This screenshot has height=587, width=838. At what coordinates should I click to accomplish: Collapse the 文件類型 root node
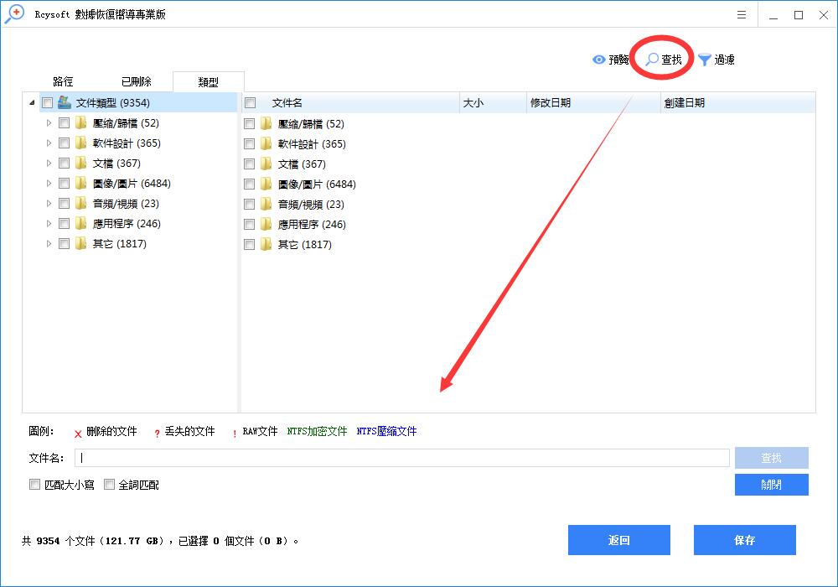[x=32, y=102]
